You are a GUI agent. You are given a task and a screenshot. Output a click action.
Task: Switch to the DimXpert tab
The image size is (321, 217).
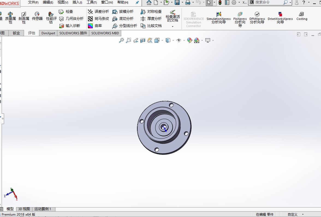click(x=48, y=33)
